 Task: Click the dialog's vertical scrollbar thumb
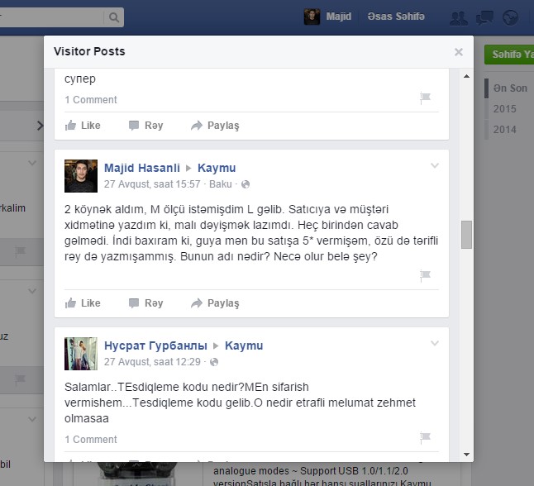466,235
